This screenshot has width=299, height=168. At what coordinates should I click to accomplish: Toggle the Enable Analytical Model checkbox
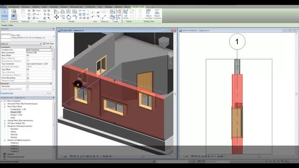click(x=28, y=89)
